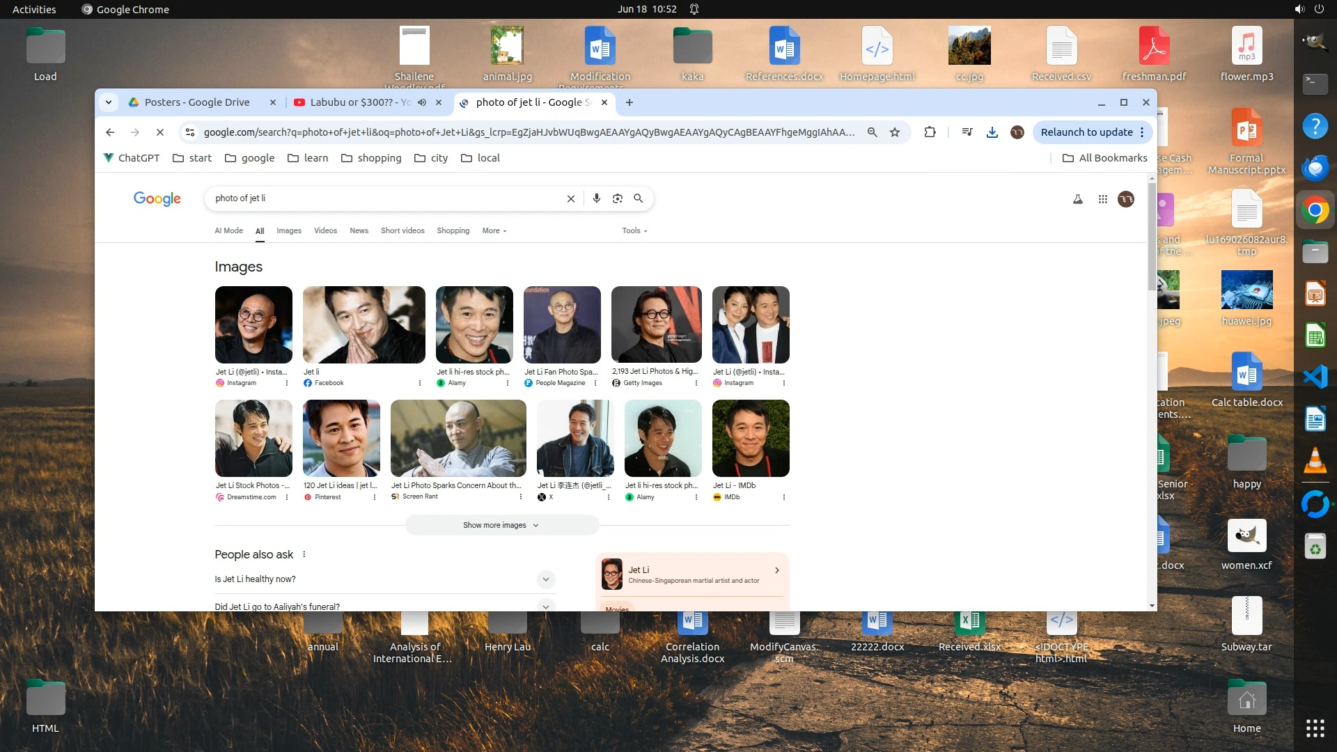Open Visual Studio Code from dock
Viewport: 1337px width, 752px height.
click(1315, 377)
